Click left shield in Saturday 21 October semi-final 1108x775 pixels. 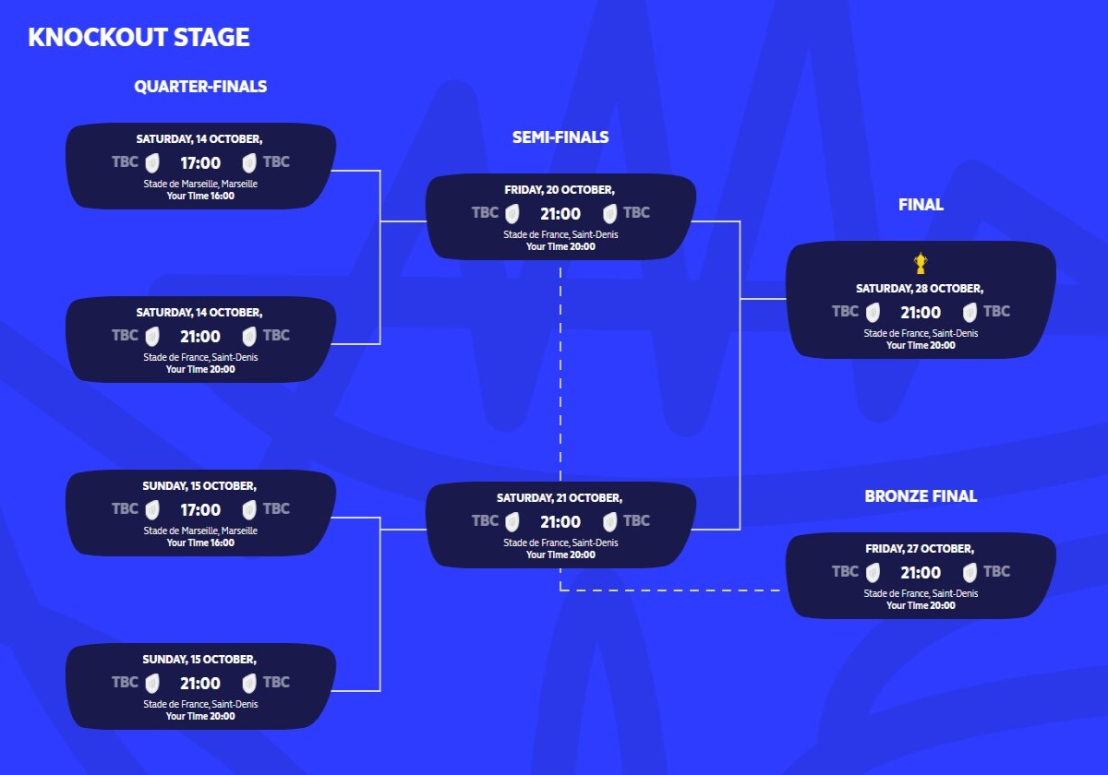coord(512,522)
